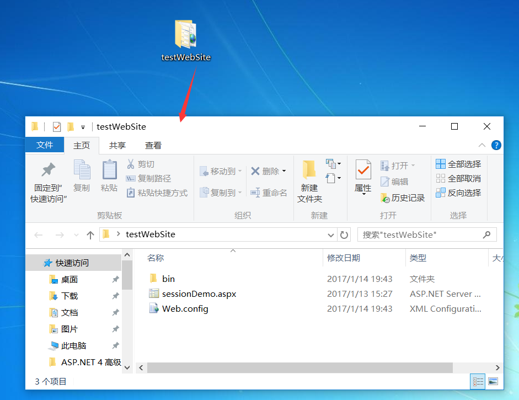Open the 文件 menu
519x400 pixels.
(45, 145)
